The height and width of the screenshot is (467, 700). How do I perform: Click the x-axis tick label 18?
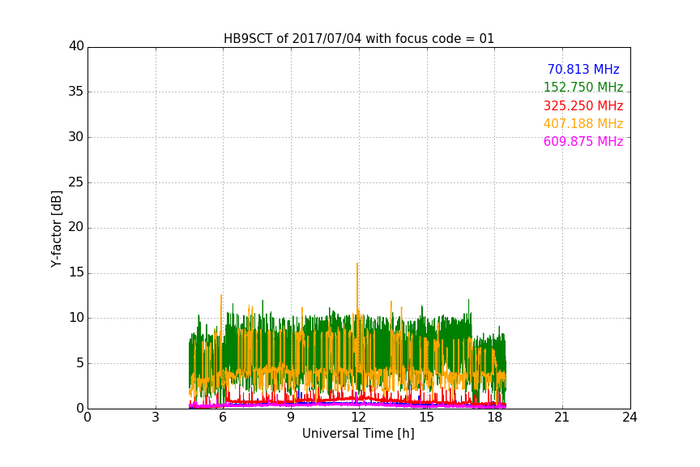(494, 418)
